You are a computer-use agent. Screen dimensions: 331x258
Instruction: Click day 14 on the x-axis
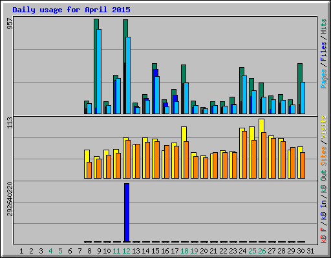coord(145,251)
